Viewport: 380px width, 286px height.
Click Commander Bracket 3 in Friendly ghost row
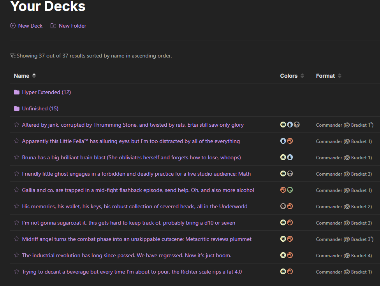coord(344,174)
